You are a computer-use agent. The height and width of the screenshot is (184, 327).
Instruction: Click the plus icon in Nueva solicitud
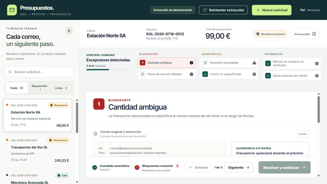[x=258, y=10]
